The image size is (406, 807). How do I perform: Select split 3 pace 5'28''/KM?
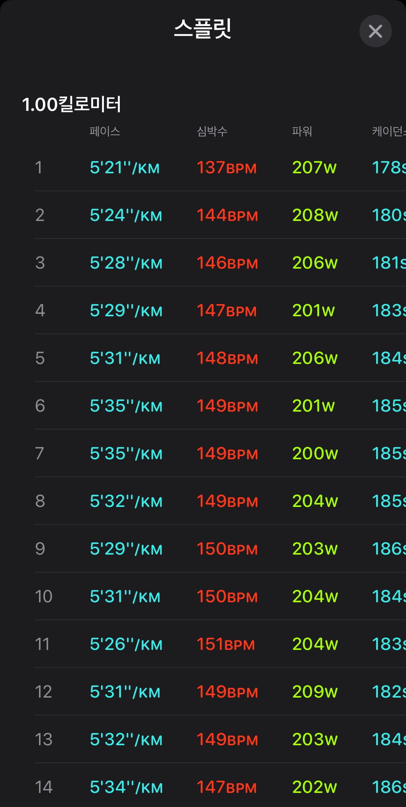126,263
